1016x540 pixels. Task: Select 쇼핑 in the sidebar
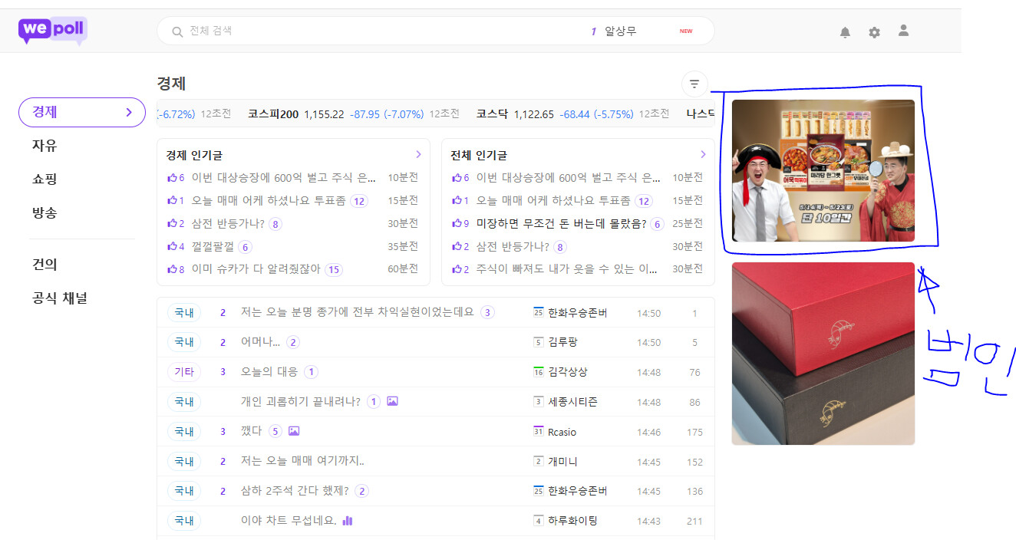coord(45,179)
